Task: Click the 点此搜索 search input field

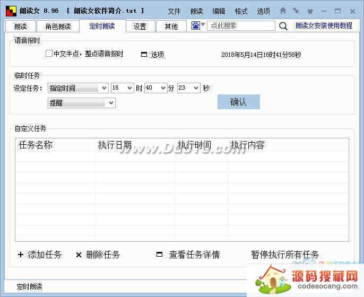Action: tap(241, 25)
